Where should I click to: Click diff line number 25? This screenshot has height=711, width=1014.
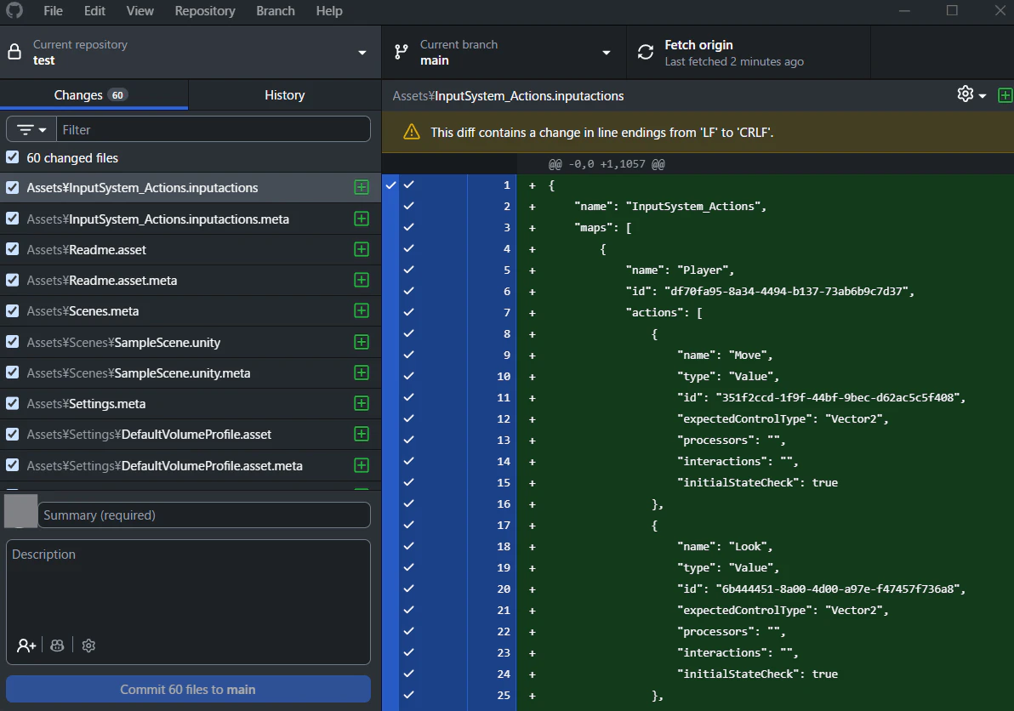(504, 696)
